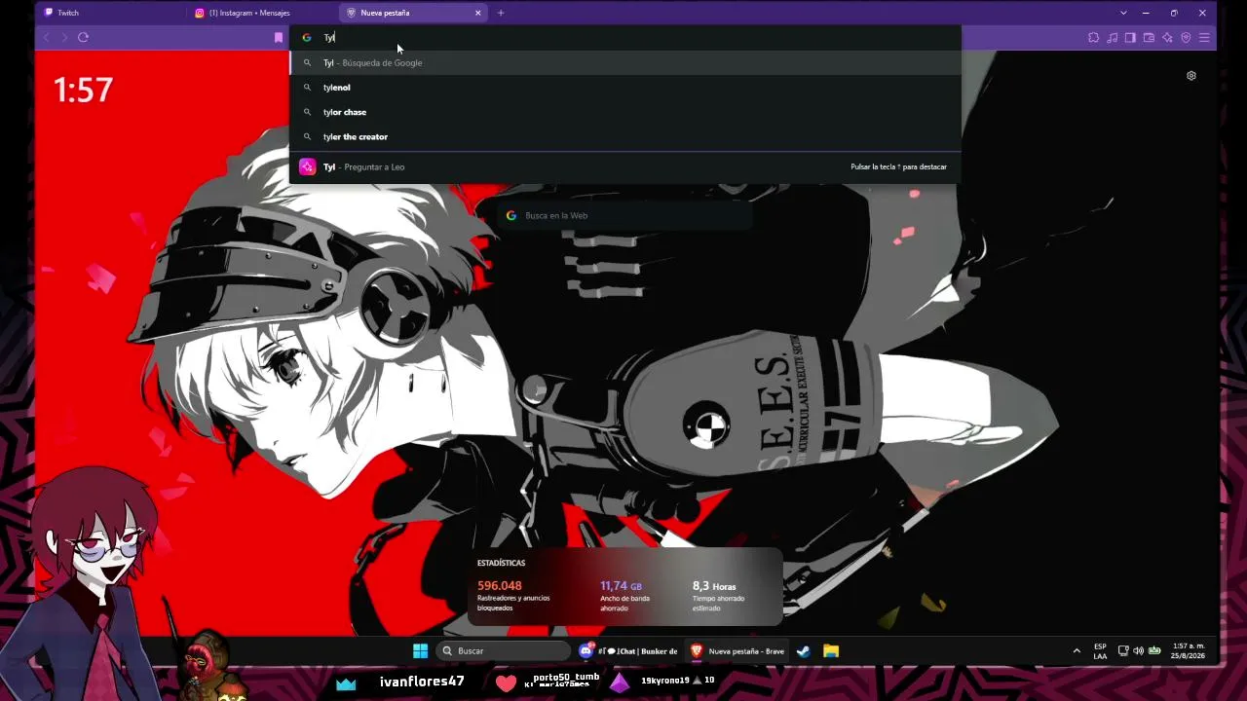Open Brave 'Nueva pestaña' taskbar button
The image size is (1247, 701).
pyautogui.click(x=738, y=651)
